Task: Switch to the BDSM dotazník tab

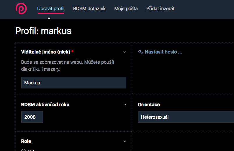Action: click(x=89, y=9)
